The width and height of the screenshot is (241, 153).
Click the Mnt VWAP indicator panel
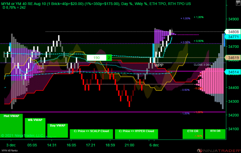pos(11,126)
